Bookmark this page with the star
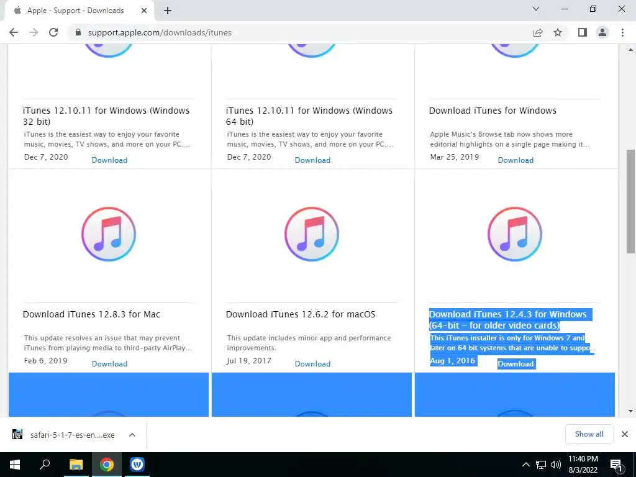The height and width of the screenshot is (477, 636). (558, 32)
